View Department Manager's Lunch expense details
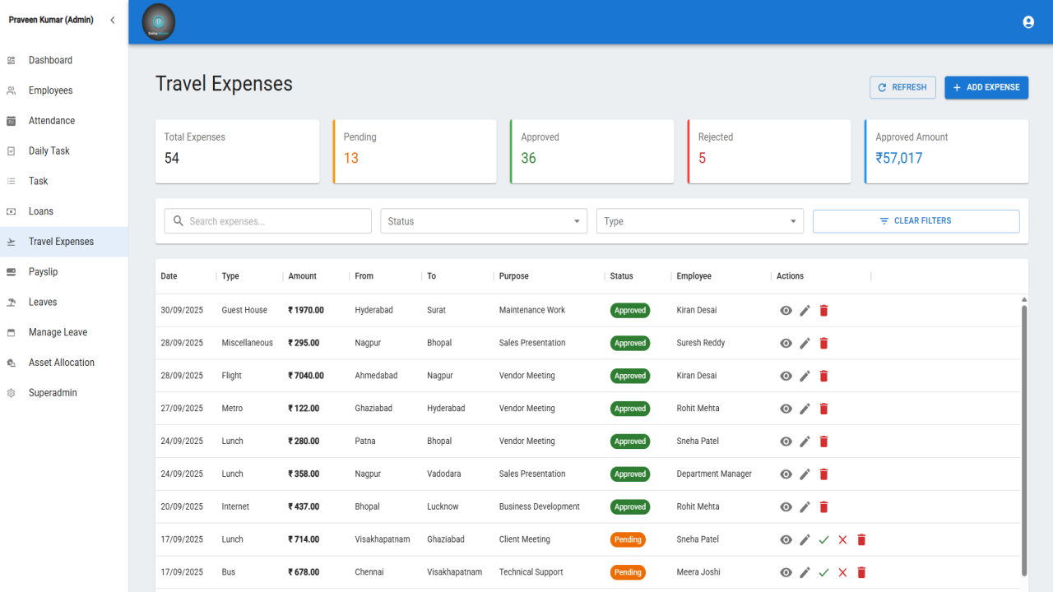The height and width of the screenshot is (592, 1053). [x=786, y=474]
